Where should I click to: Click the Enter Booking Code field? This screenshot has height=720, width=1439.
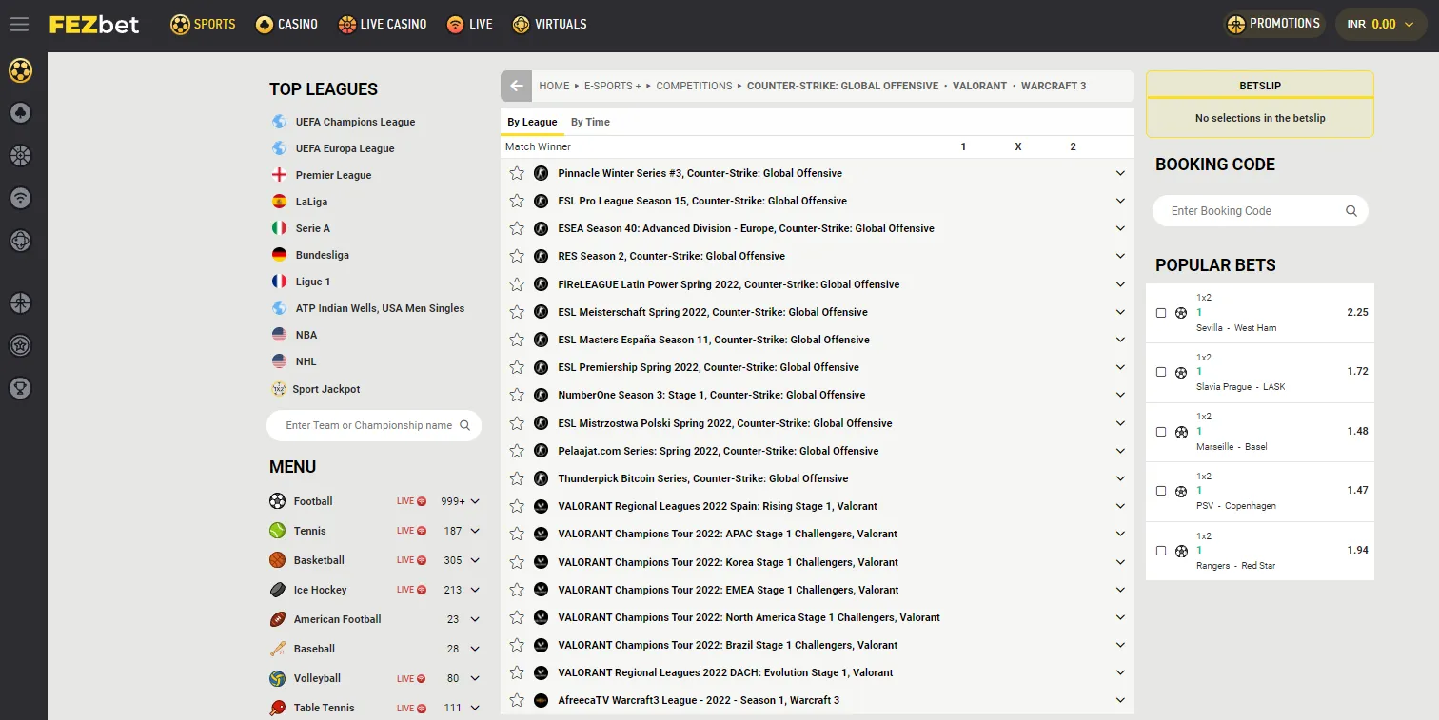1260,211
